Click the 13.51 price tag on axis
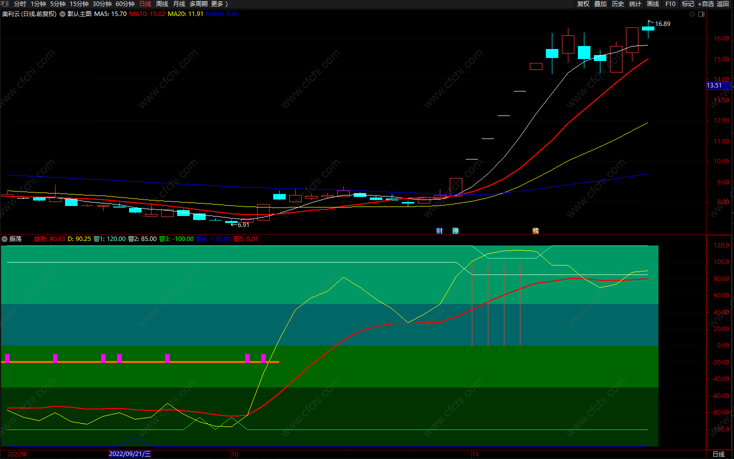 coord(714,85)
